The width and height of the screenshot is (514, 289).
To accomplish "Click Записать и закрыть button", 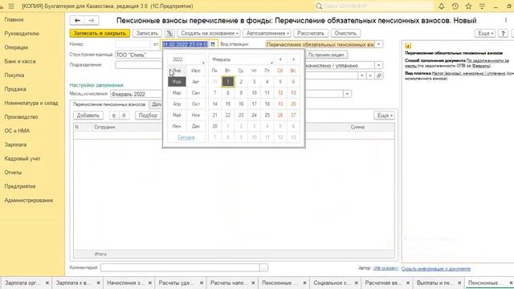I will pos(100,33).
